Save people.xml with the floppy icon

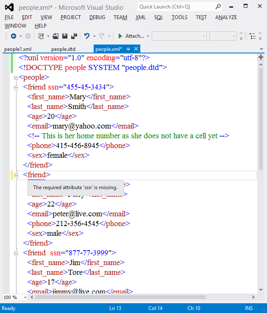coord(65,36)
